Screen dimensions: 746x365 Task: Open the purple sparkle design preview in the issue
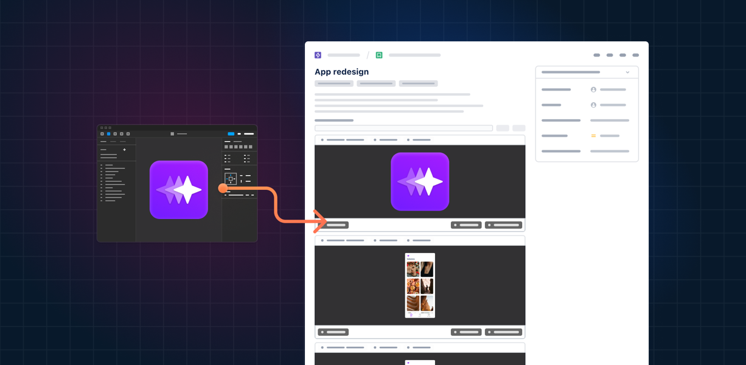click(420, 182)
